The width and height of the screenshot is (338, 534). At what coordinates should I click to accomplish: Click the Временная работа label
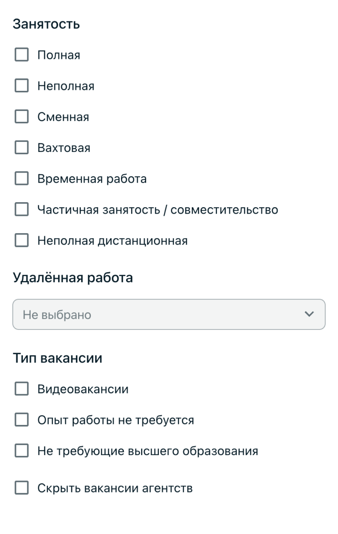point(92,179)
